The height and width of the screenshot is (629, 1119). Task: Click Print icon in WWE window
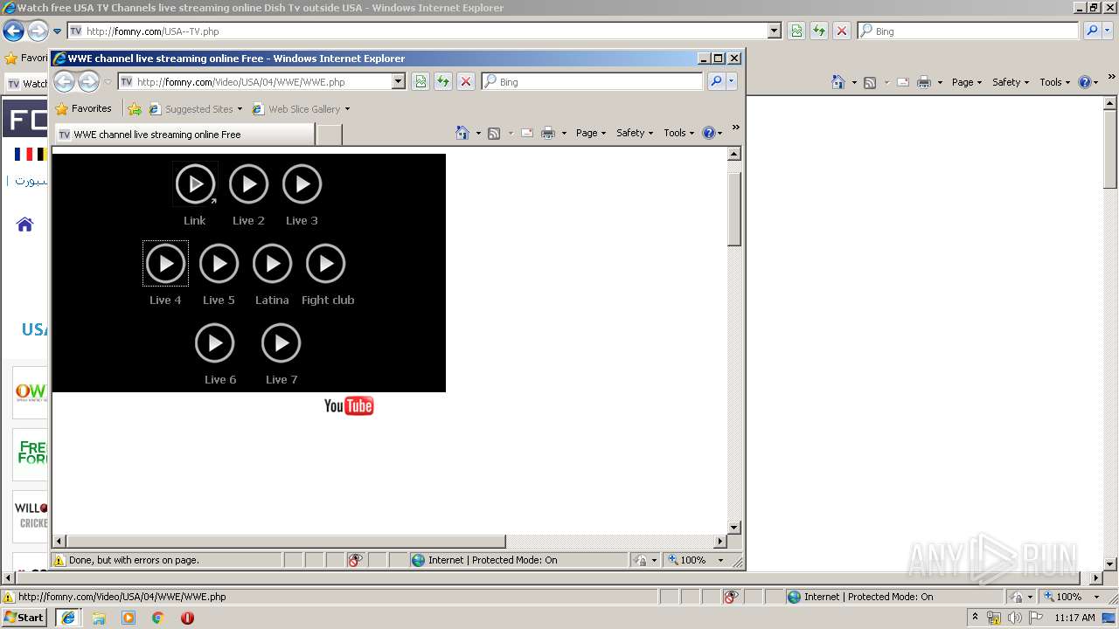(548, 133)
